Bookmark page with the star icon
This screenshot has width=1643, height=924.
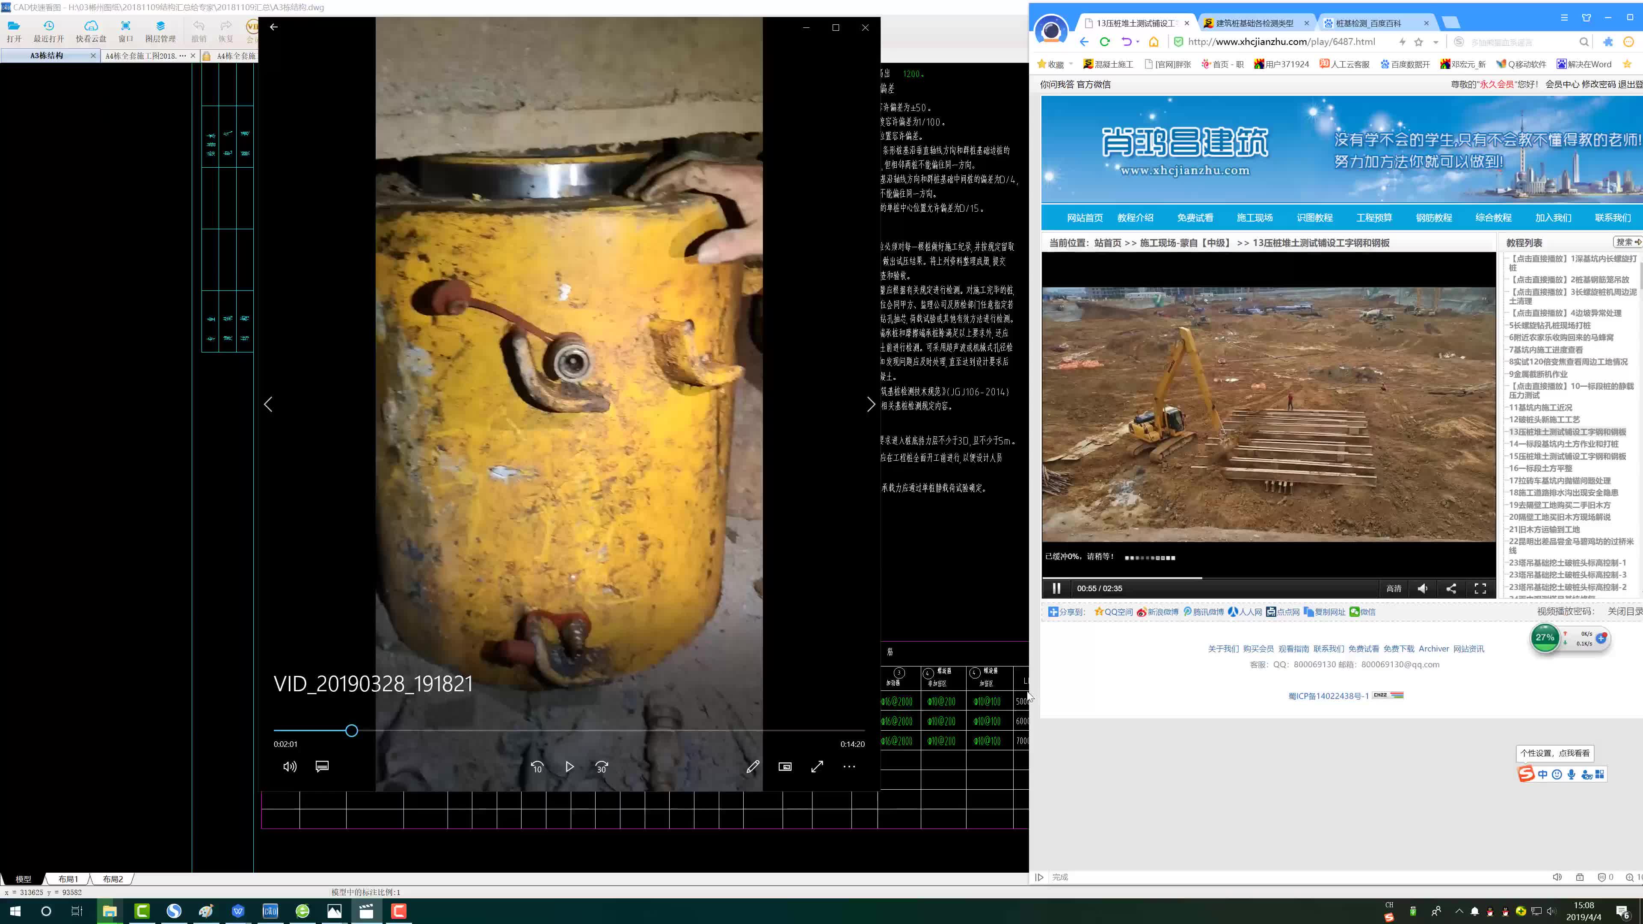coord(1418,42)
